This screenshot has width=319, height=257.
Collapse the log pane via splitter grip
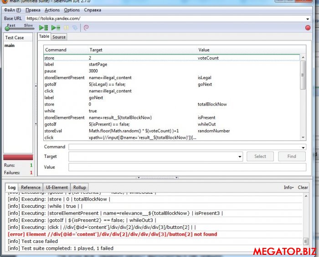[157, 178]
